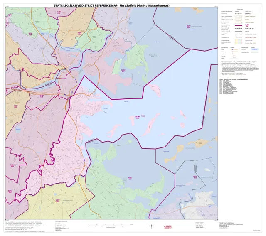The height and width of the screenshot is (236, 266).
Task: Click the Census Bureau logo
Action: [168, 227]
